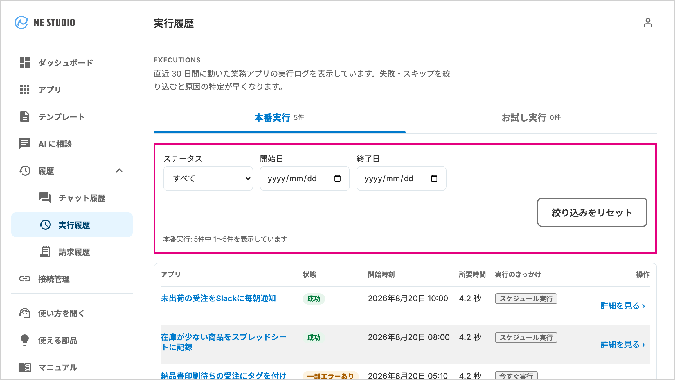Click the マニュアル book icon
This screenshot has height=380, width=675.
coord(25,367)
